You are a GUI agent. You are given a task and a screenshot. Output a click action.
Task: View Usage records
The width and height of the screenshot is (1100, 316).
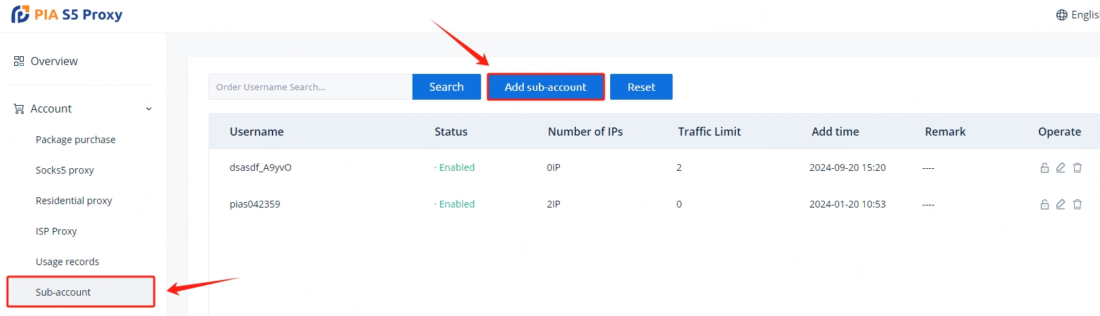pos(67,262)
